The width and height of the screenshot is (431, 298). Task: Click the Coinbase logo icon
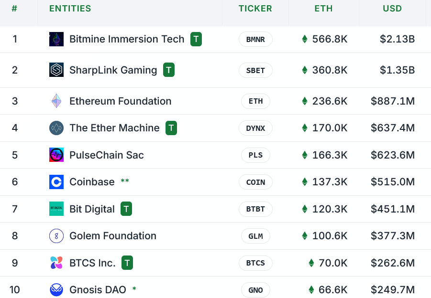[56, 182]
